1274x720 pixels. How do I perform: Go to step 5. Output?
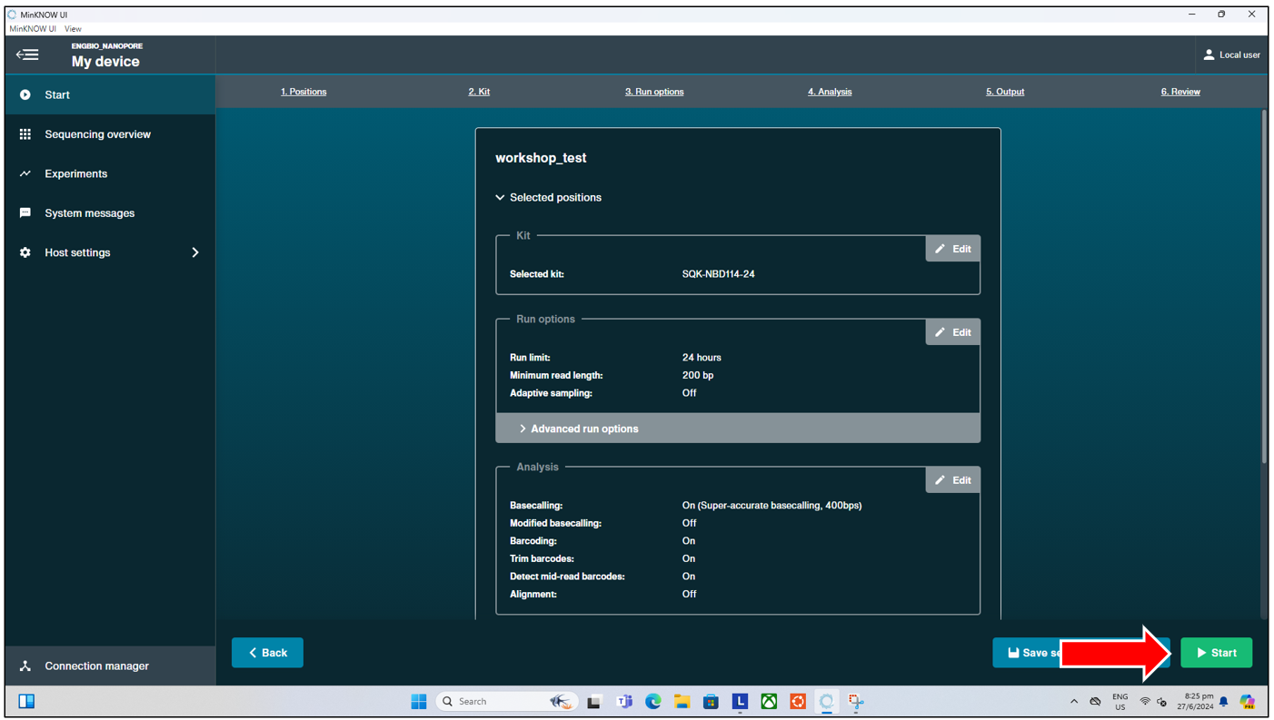pyautogui.click(x=1005, y=92)
